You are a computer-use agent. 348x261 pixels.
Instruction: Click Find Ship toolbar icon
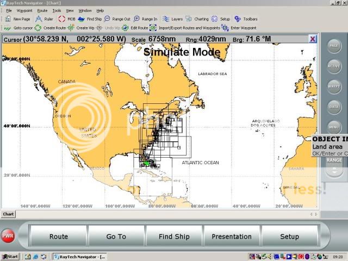click(82, 19)
